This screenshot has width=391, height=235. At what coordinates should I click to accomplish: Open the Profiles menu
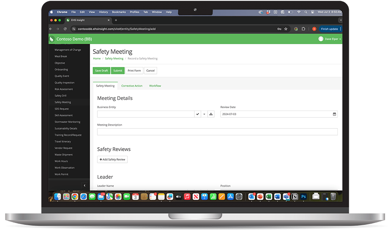pyautogui.click(x=135, y=12)
